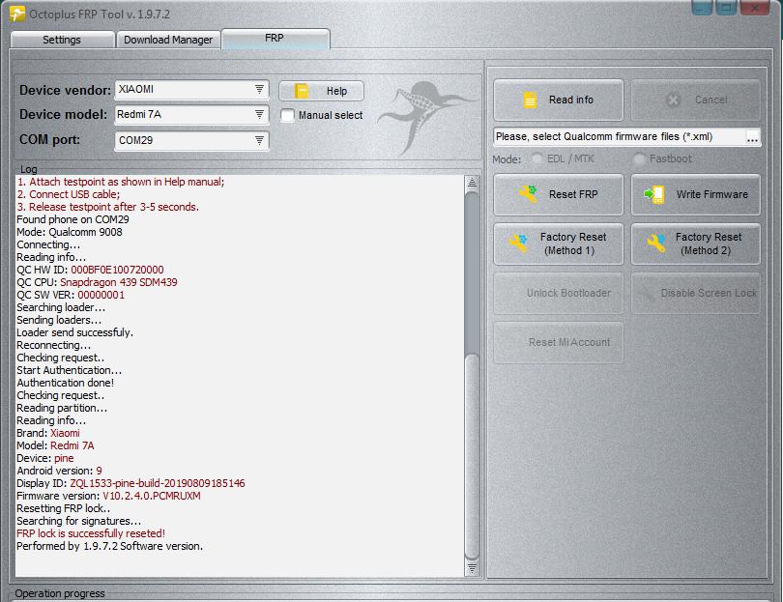
Task: Click the phone arrow icon on Write Firmware
Action: point(654,194)
